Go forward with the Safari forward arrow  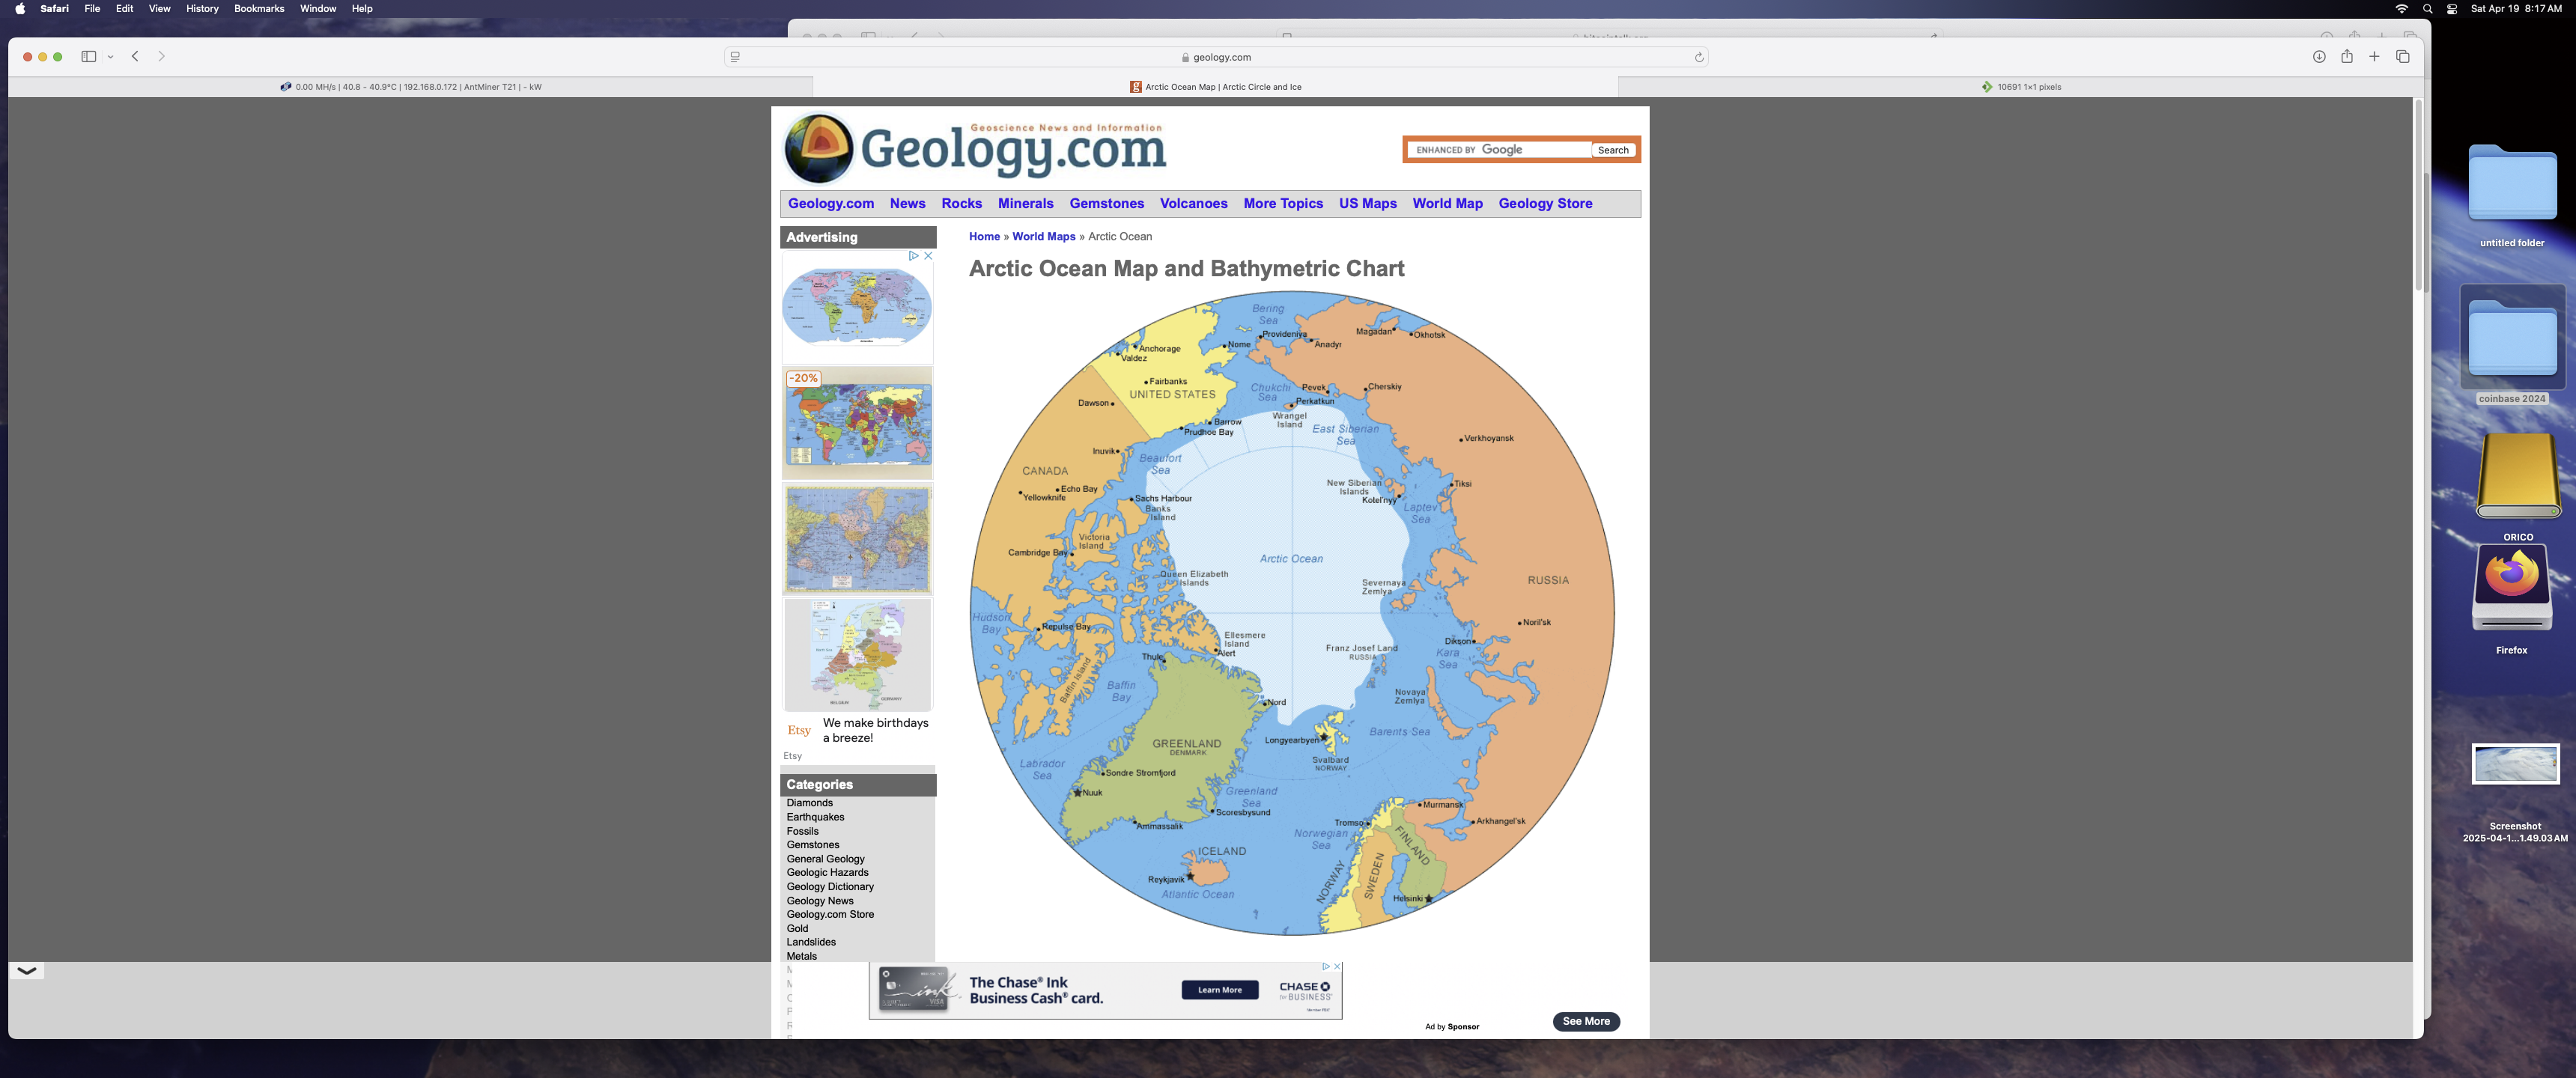click(161, 57)
